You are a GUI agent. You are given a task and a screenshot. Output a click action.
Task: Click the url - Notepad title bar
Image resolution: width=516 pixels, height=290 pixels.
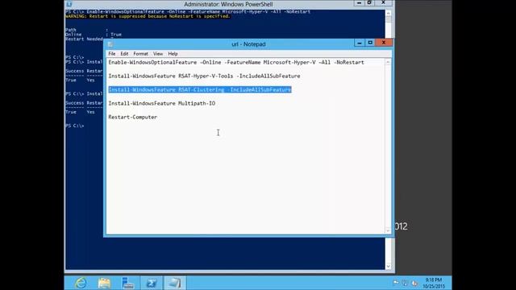point(248,44)
